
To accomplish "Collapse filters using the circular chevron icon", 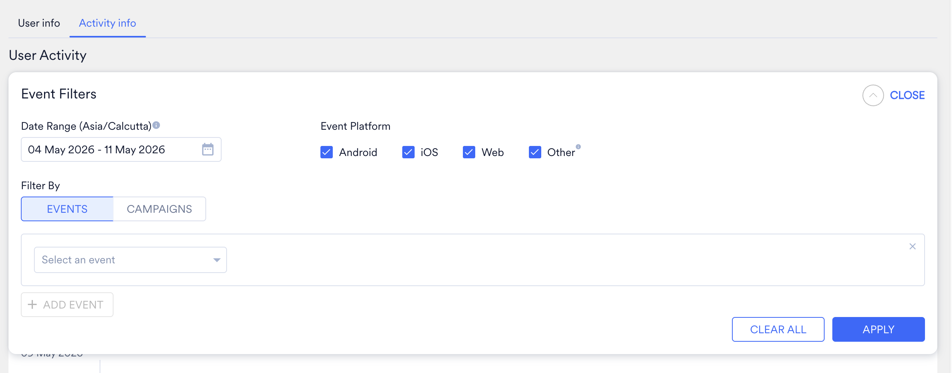I will pyautogui.click(x=873, y=95).
